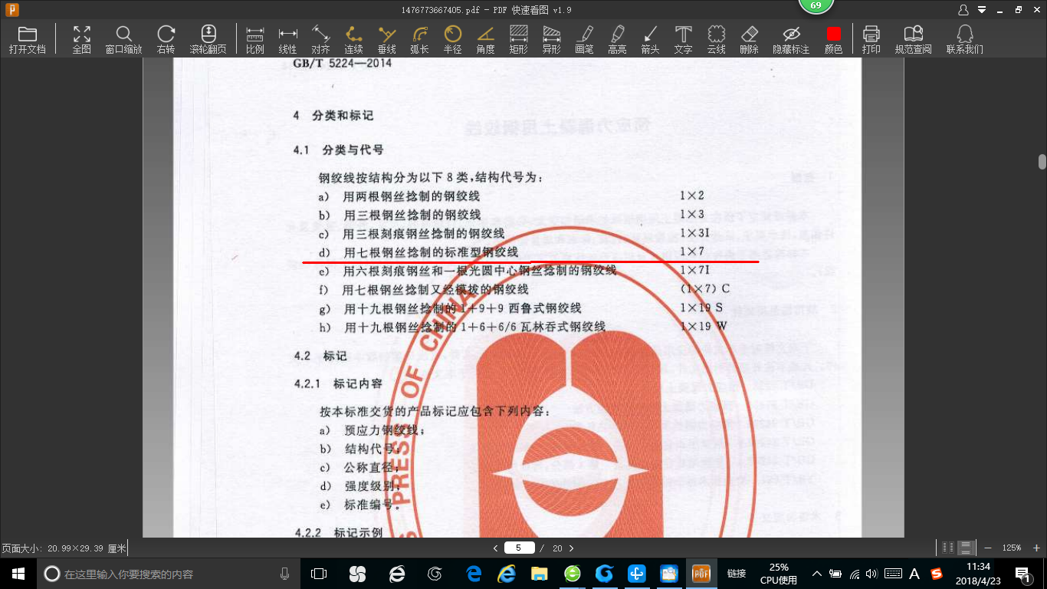
Task: Select the 文字 text annotation tool
Action: (x=683, y=40)
